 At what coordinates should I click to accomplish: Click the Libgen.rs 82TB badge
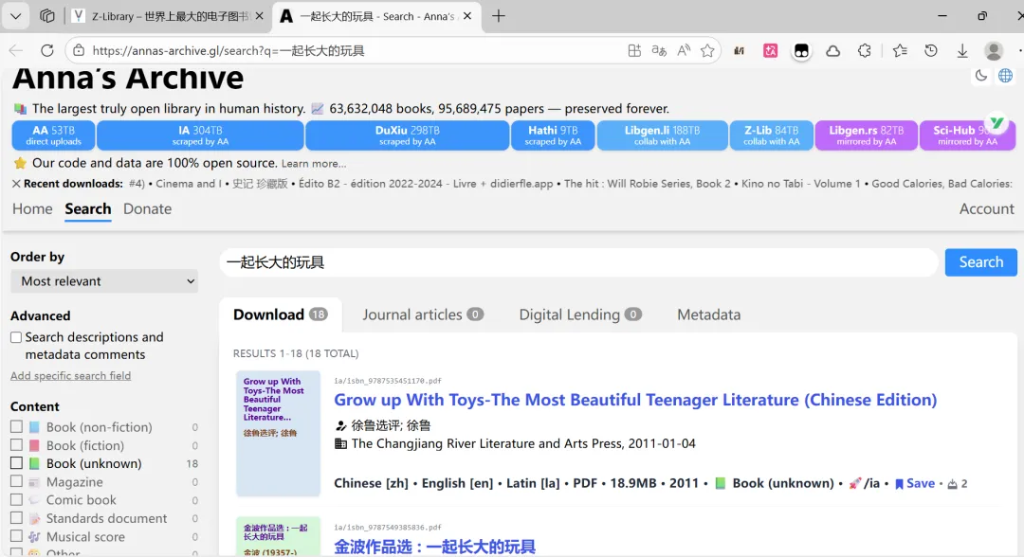(x=866, y=135)
